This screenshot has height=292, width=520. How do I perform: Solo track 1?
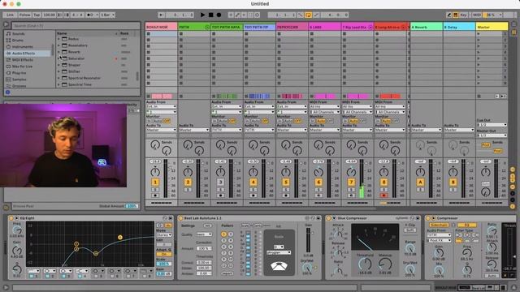coord(155,190)
